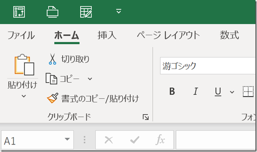Image resolution: width=257 pixels, height=152 pixels.
Task: Toggle Bold formatting
Action: coord(172,91)
